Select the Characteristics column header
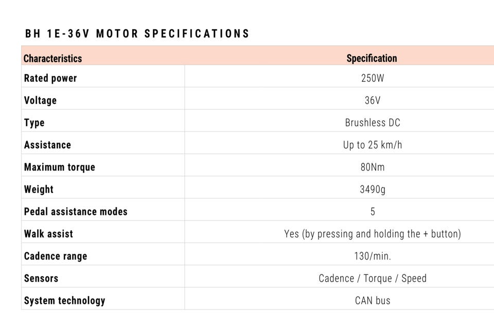 point(52,58)
